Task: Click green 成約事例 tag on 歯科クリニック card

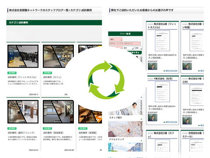Action: point(12,128)
